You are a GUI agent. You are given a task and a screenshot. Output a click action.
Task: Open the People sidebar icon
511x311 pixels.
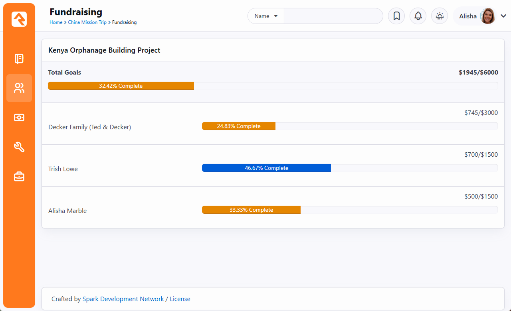point(19,88)
